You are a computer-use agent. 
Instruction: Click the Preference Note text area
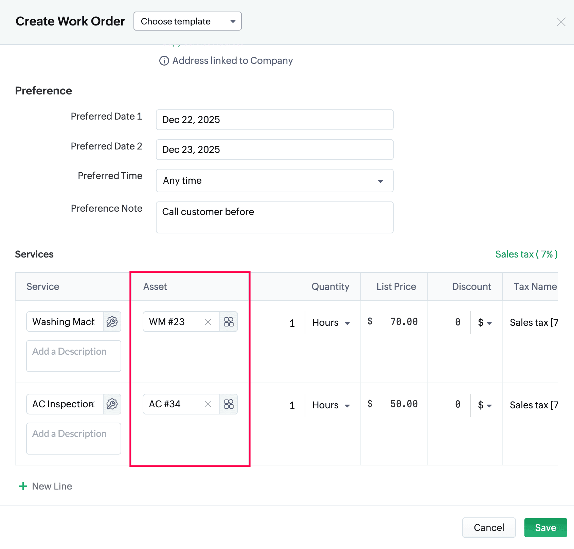pos(274,217)
